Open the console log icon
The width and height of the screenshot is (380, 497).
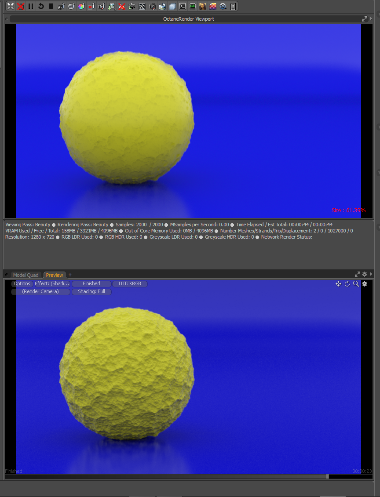pyautogui.click(x=183, y=6)
